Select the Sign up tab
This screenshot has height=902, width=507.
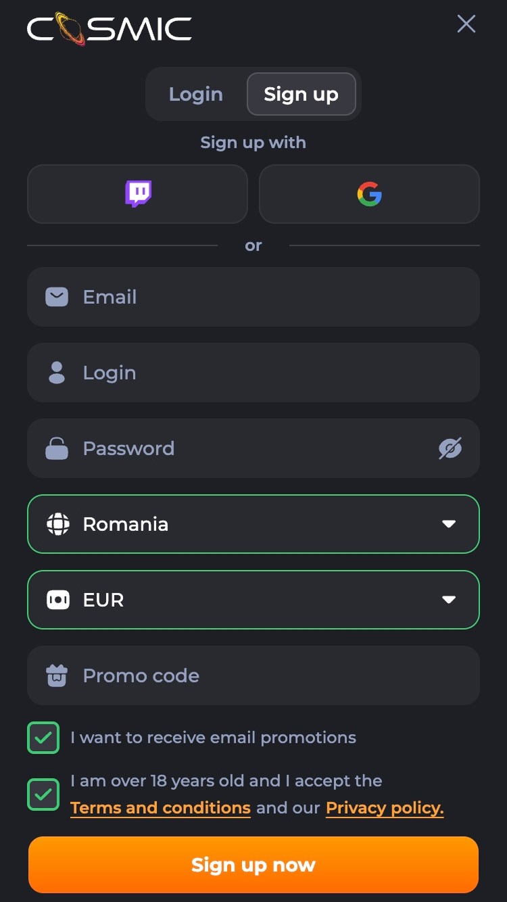pyautogui.click(x=301, y=94)
